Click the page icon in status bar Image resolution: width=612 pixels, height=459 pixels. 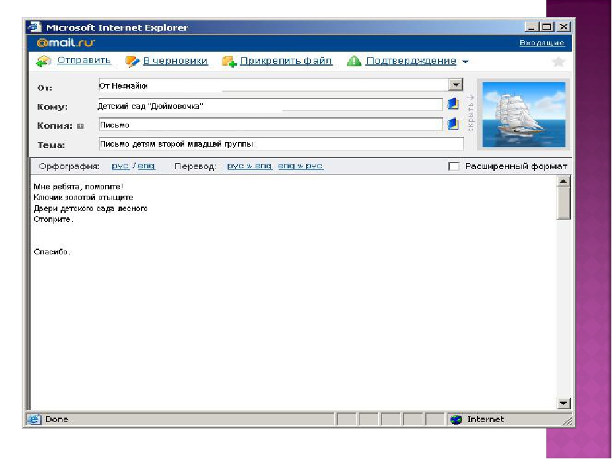(x=34, y=419)
